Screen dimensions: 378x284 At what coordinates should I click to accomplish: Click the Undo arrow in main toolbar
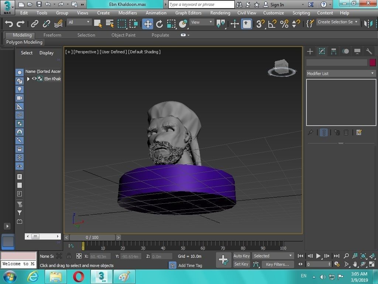coord(9,24)
